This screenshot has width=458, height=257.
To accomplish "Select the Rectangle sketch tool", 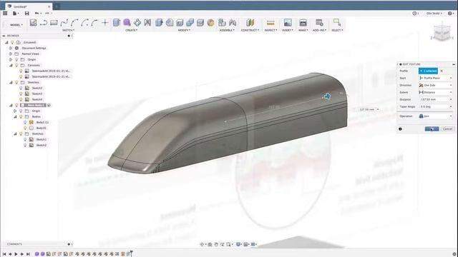I will [x=54, y=23].
